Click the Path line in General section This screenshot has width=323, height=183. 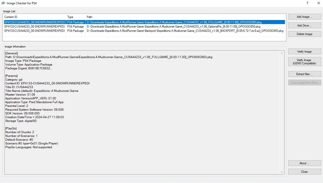click(x=109, y=57)
